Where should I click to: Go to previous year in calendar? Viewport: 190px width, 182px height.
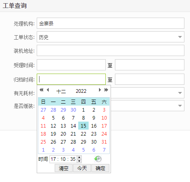point(42,90)
